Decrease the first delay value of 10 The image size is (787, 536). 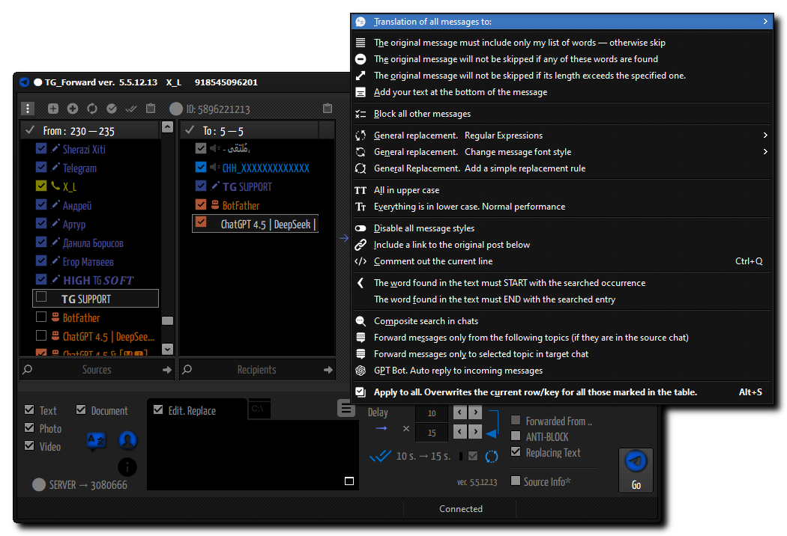(x=459, y=412)
